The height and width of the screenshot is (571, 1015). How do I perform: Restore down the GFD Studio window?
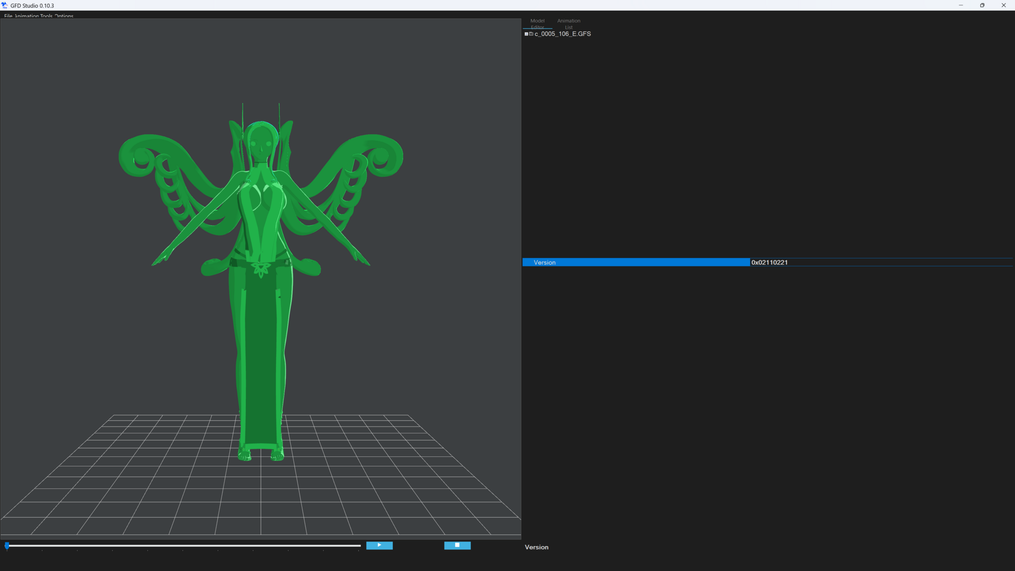click(x=982, y=5)
